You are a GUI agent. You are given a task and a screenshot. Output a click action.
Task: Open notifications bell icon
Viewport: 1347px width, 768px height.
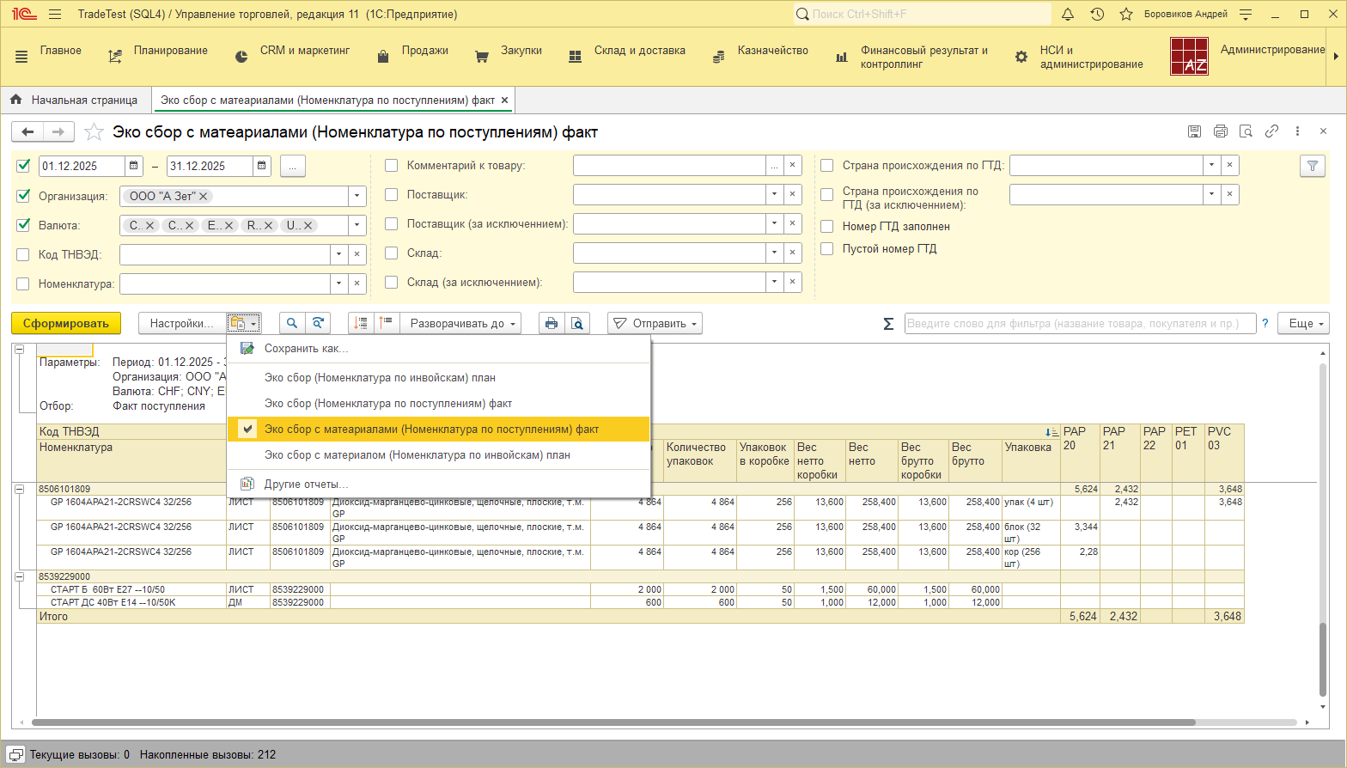pos(1068,15)
